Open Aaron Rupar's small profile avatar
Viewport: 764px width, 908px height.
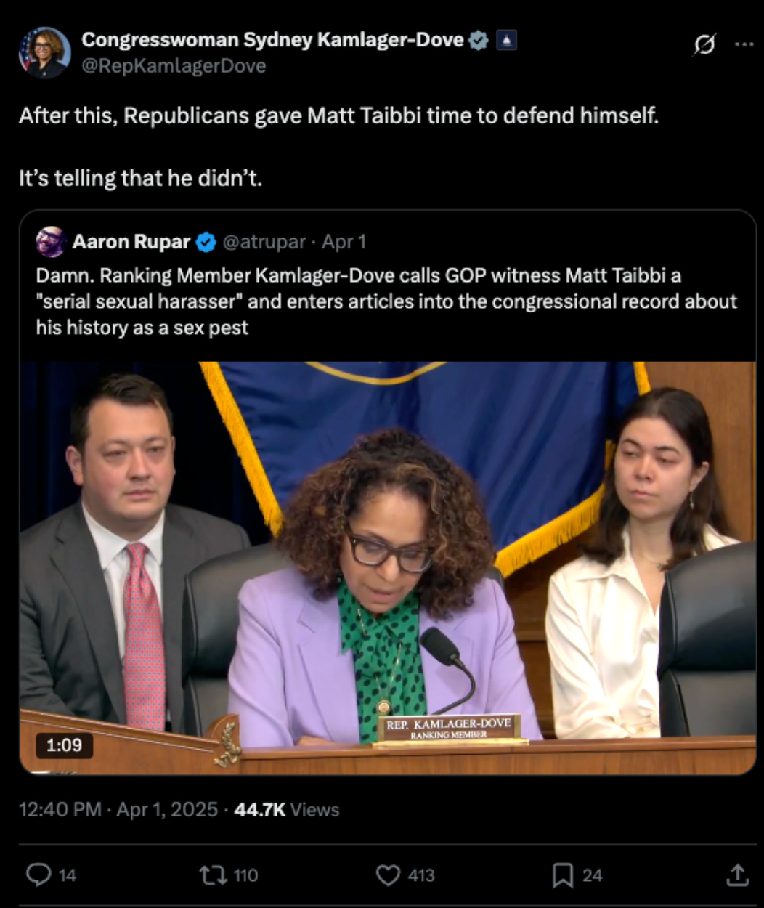click(50, 242)
